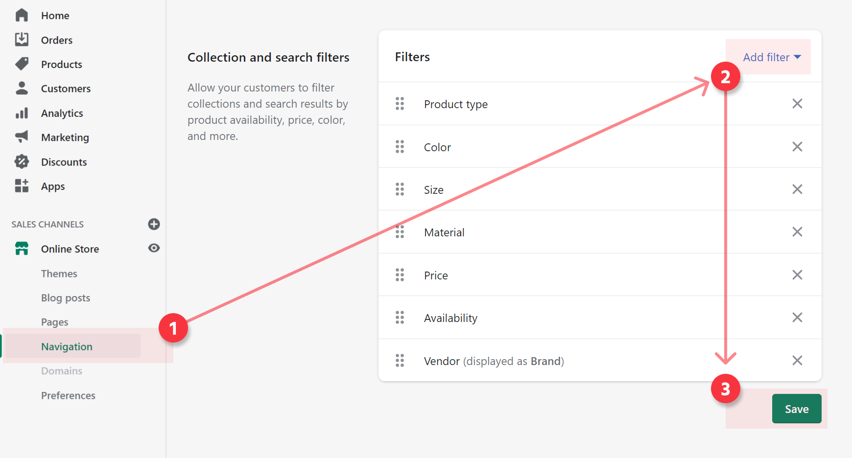This screenshot has height=458, width=852.
Task: Add a sales channel with plus icon
Action: coord(154,224)
